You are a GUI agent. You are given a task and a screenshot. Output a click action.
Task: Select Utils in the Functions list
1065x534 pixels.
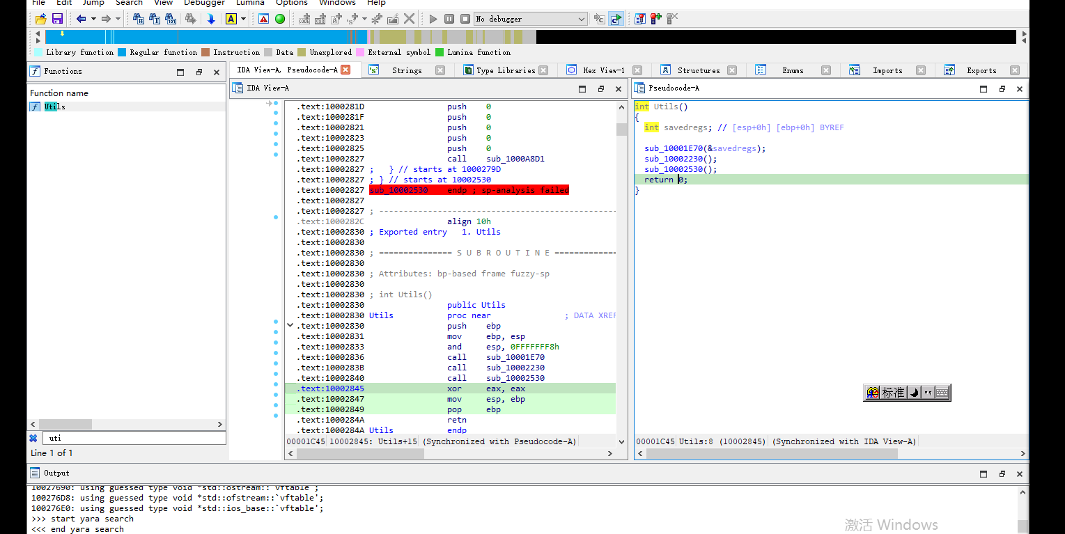(x=54, y=107)
